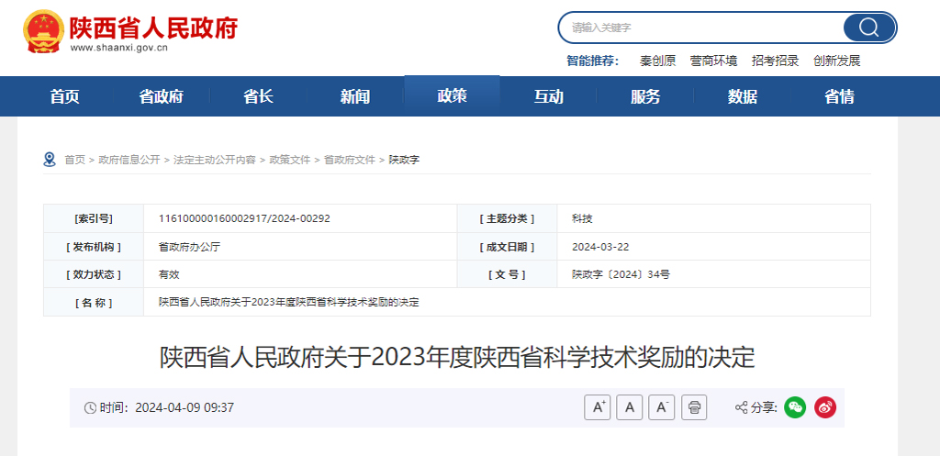The image size is (940, 456).
Task: Focus the keyword search input field
Action: (x=698, y=28)
